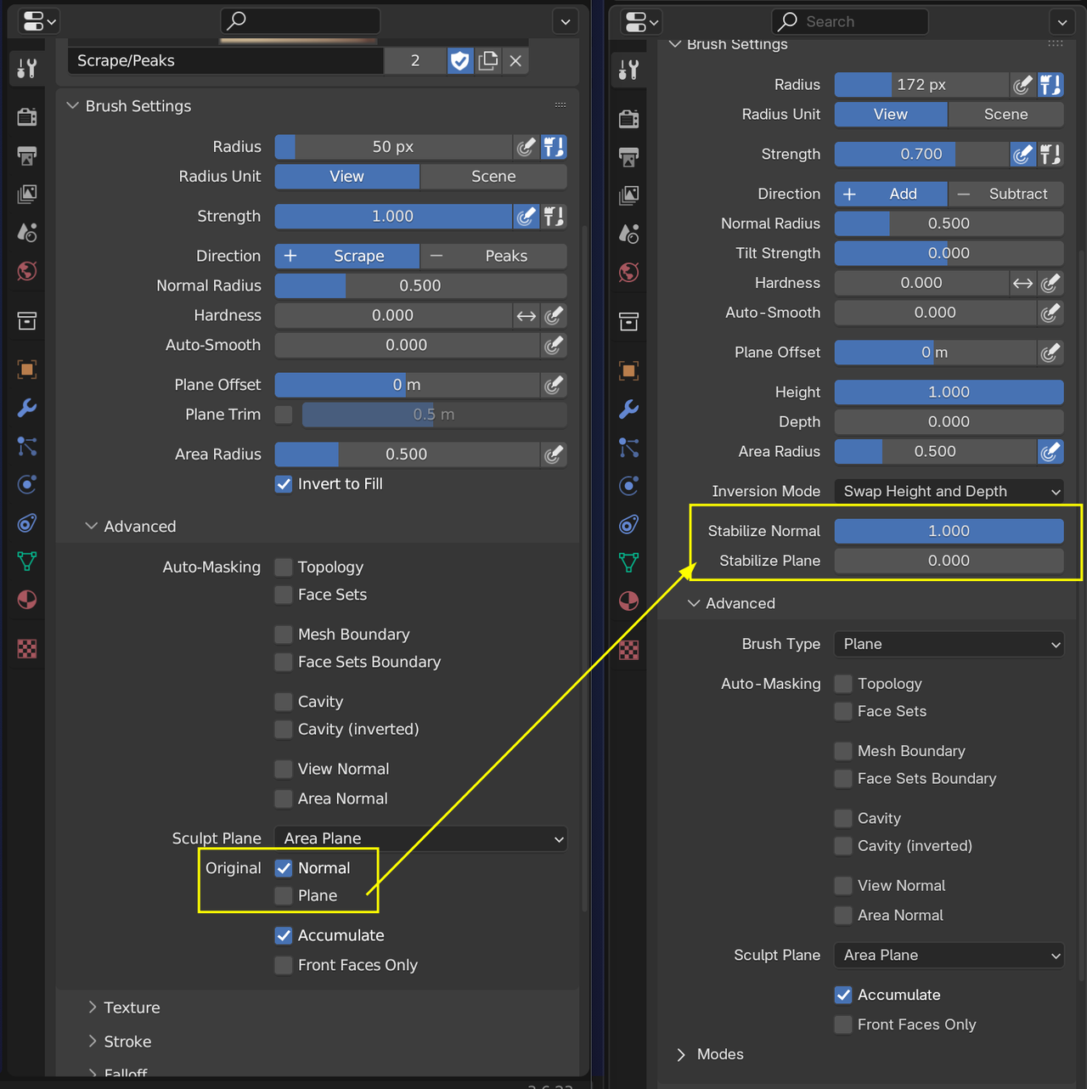This screenshot has width=1087, height=1089.
Task: Open the Brush Type dropdown set to Plane
Action: point(949,644)
